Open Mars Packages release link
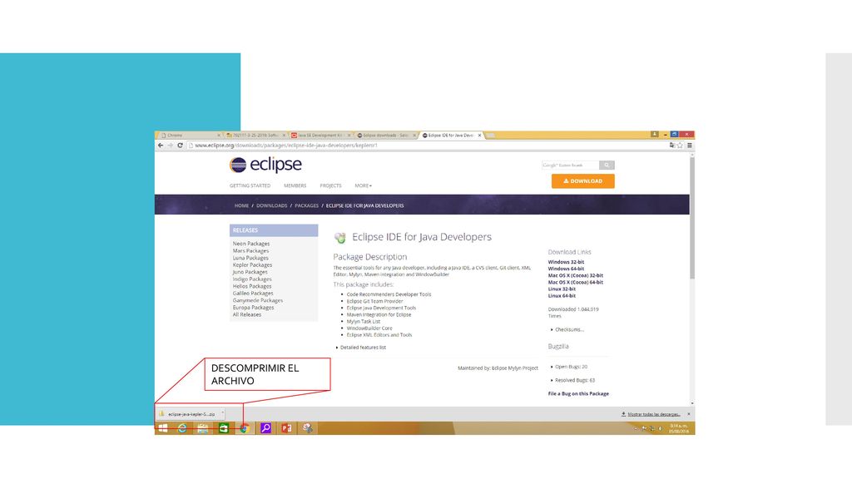This screenshot has width=852, height=479. click(x=250, y=251)
